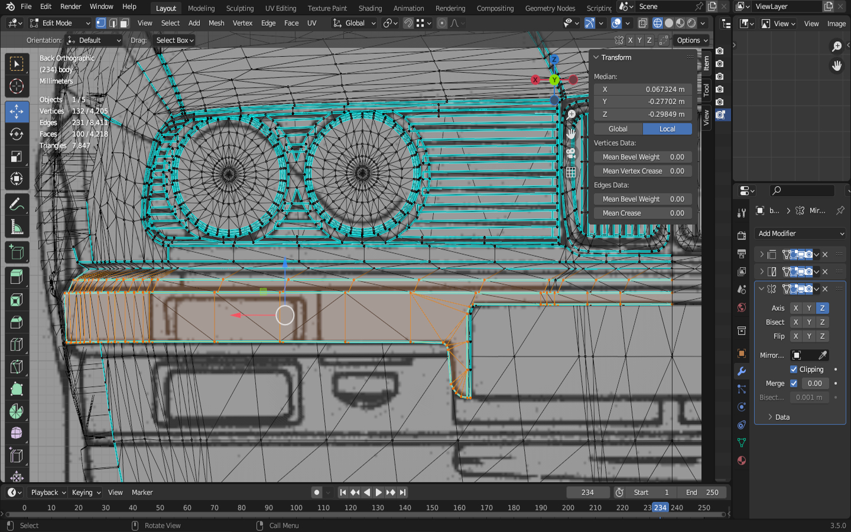Select the Extrude Region tool
The image size is (851, 532).
pyautogui.click(x=17, y=276)
